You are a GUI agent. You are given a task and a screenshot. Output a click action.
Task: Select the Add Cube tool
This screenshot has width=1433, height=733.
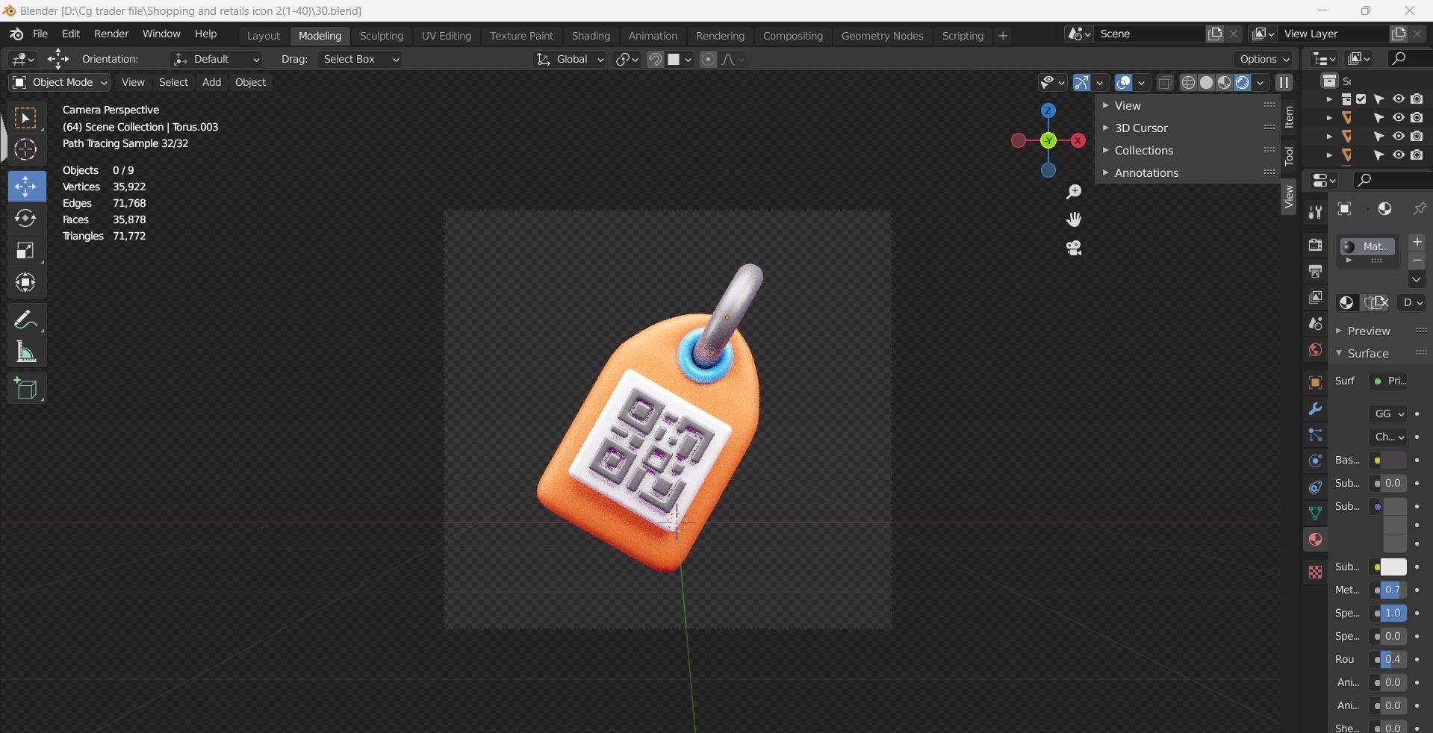pos(26,389)
